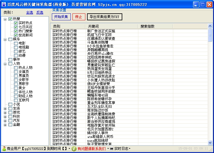Select row 南京路边炒饭
214x153 pixels.
pyautogui.click(x=129, y=110)
